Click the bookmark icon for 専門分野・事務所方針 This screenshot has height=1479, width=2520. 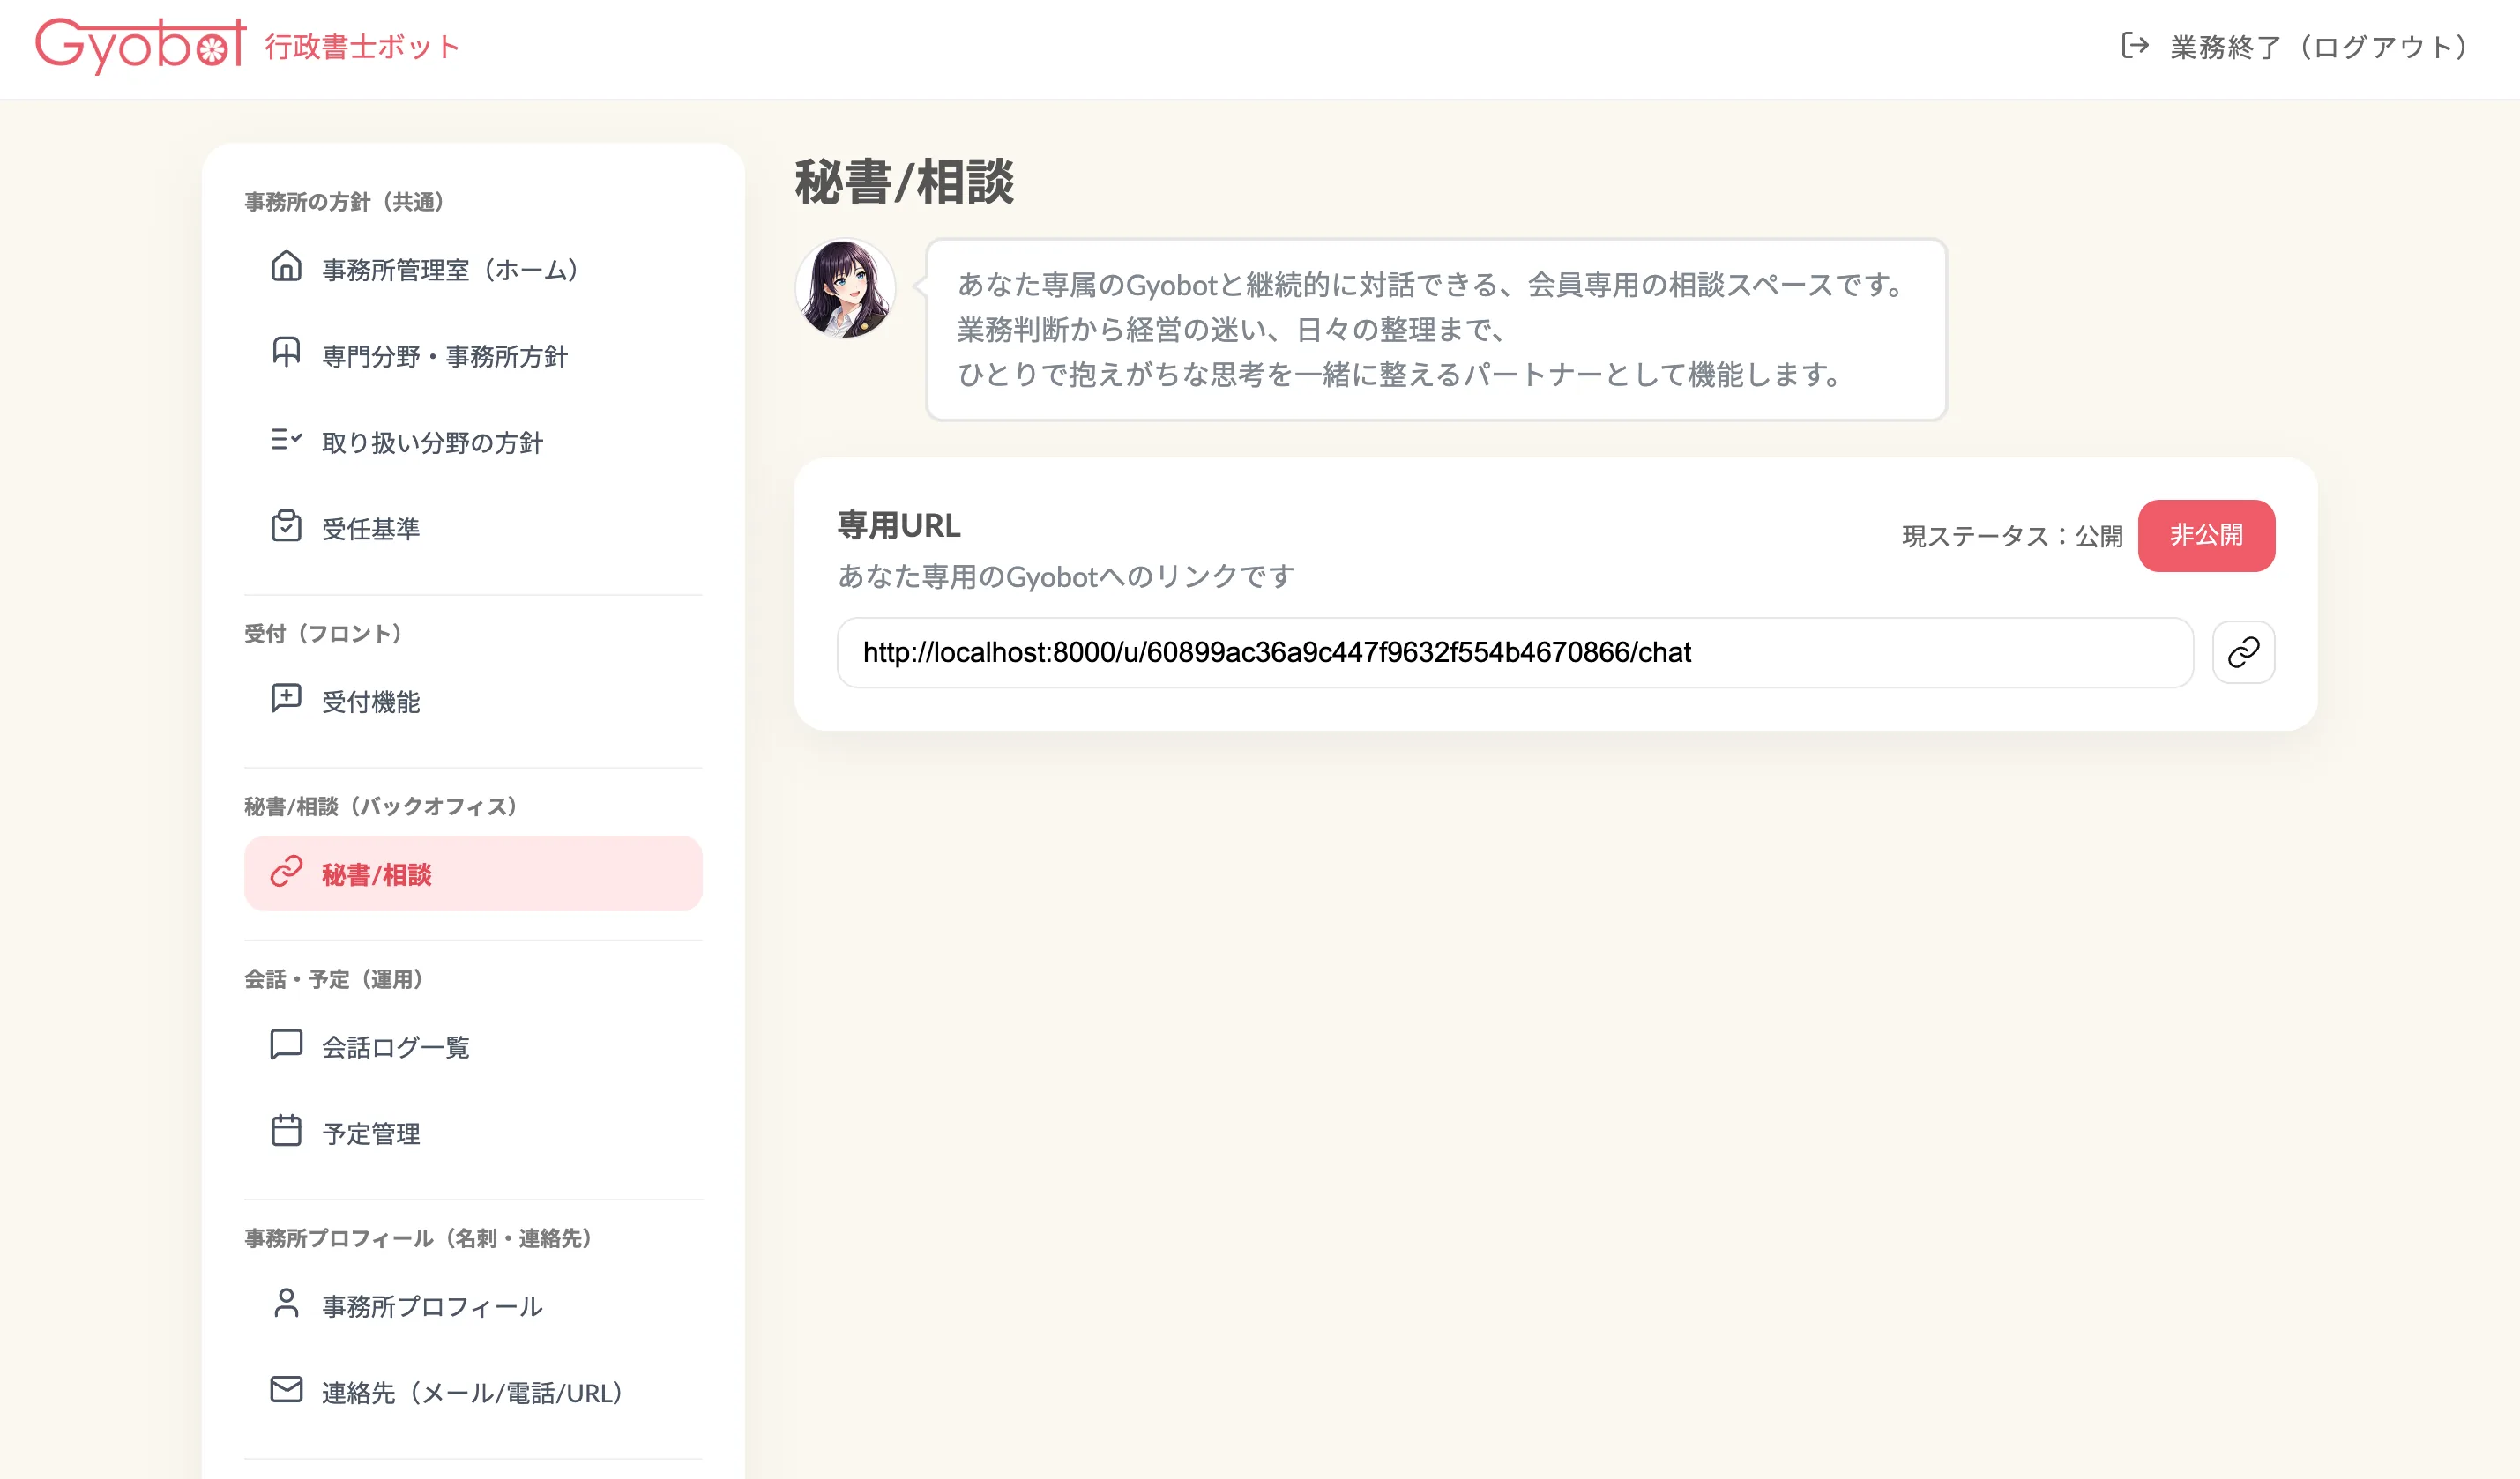(286, 353)
